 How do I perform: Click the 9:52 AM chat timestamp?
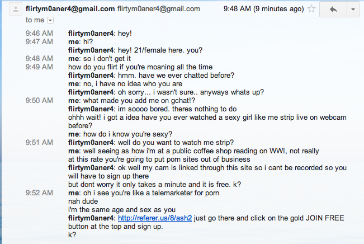click(x=39, y=193)
